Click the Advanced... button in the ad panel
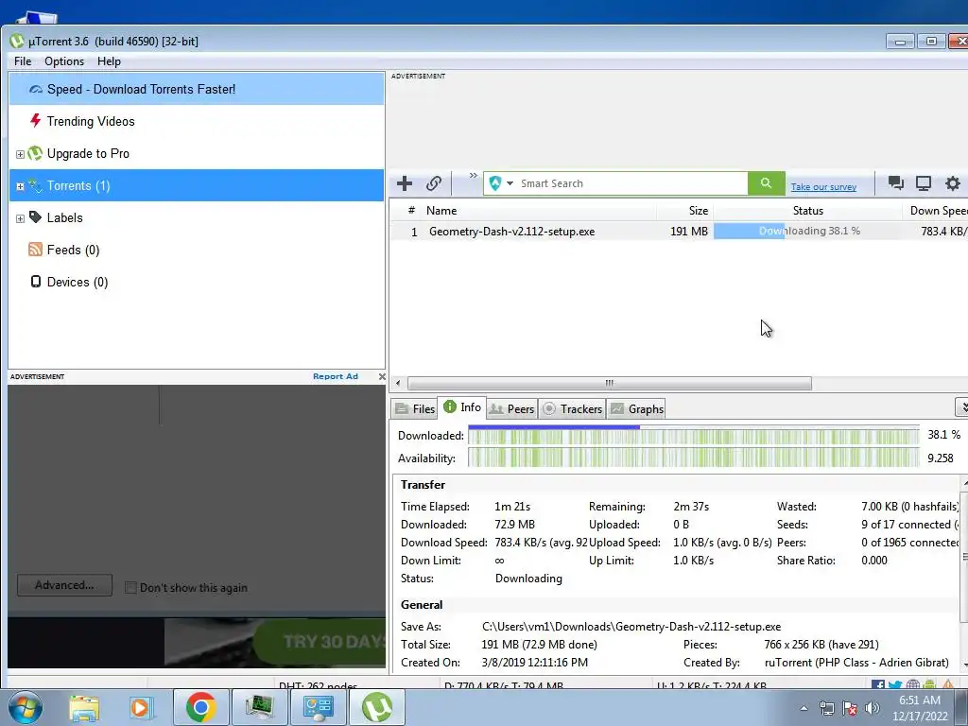Screen dimensions: 968x726 pyautogui.click(x=64, y=585)
